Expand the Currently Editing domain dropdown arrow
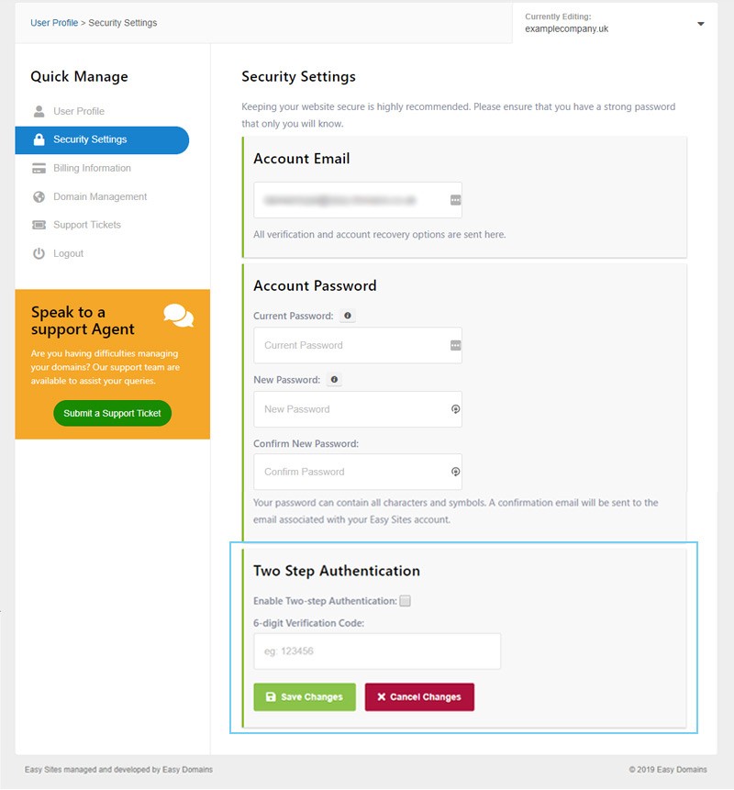The image size is (734, 790). [x=700, y=24]
